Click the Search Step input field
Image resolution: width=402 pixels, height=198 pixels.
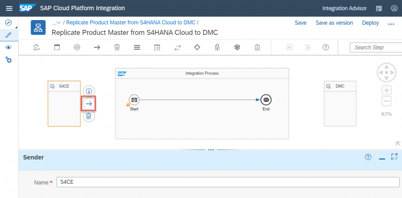376,48
